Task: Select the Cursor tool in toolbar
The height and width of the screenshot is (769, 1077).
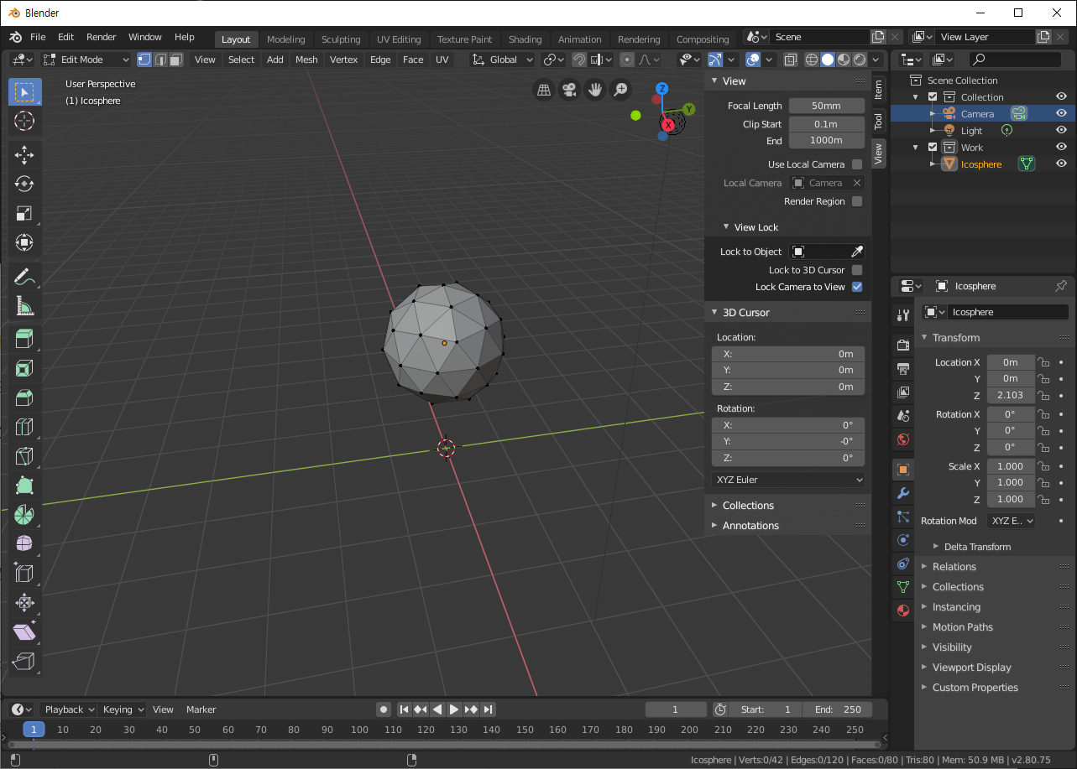Action: pos(24,121)
